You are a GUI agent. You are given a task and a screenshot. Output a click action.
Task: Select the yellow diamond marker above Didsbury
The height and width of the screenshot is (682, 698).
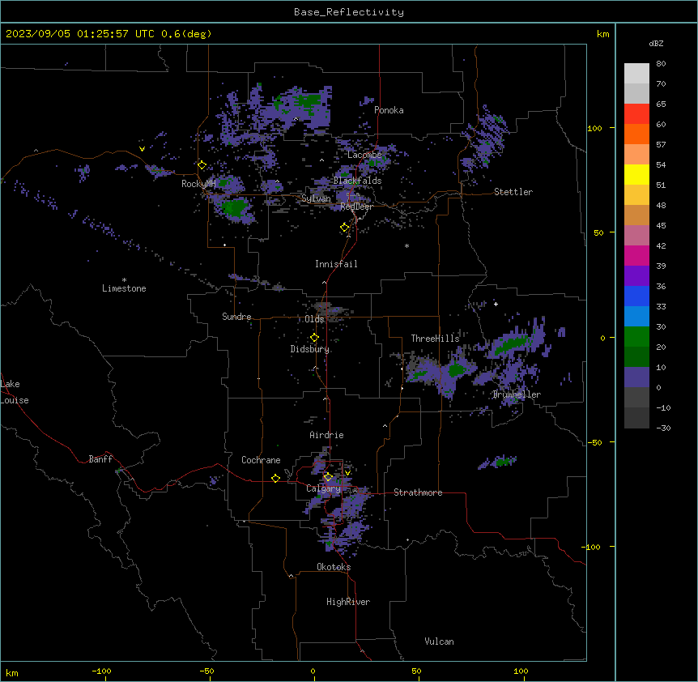[314, 338]
